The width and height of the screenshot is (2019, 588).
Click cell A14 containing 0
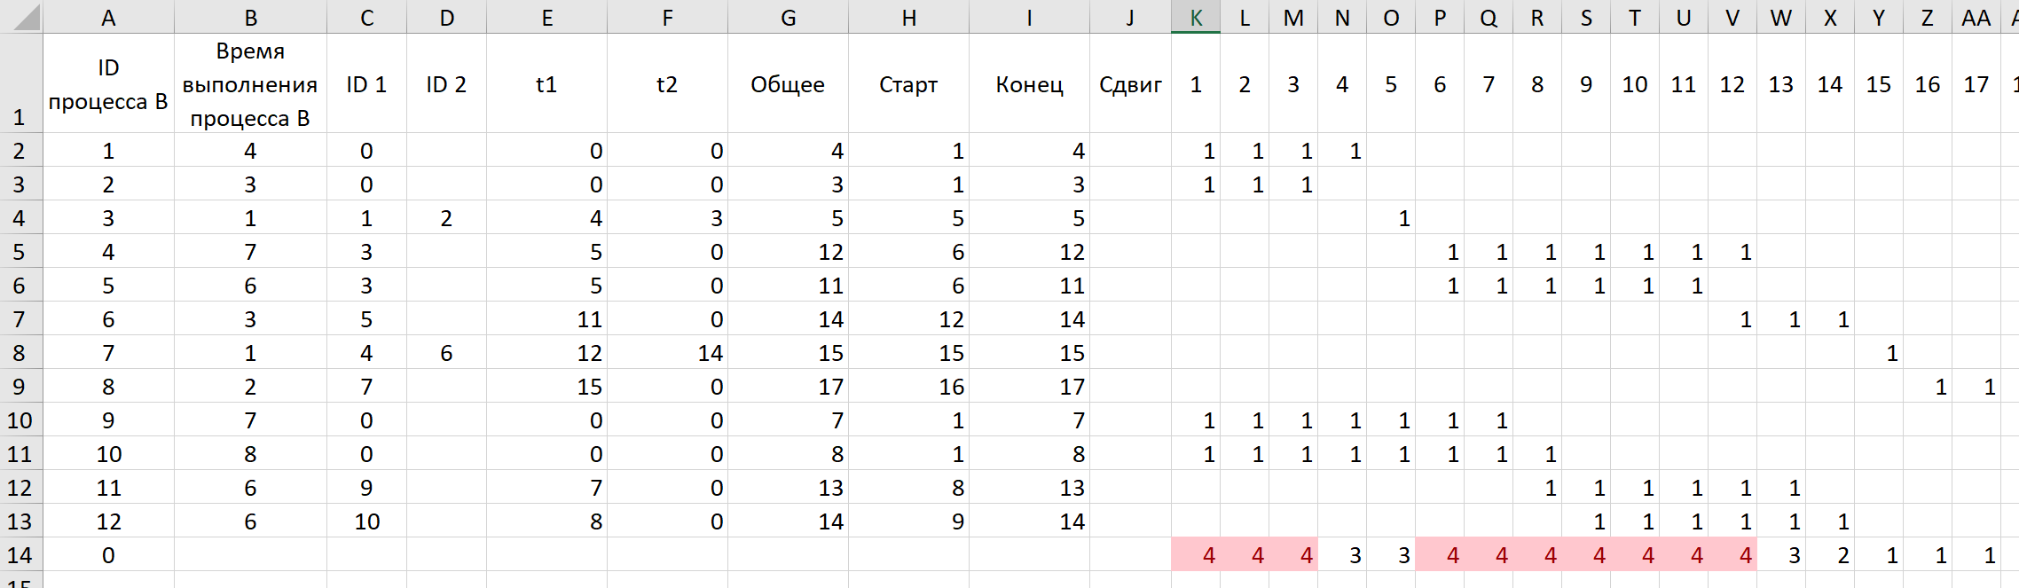[x=108, y=555]
